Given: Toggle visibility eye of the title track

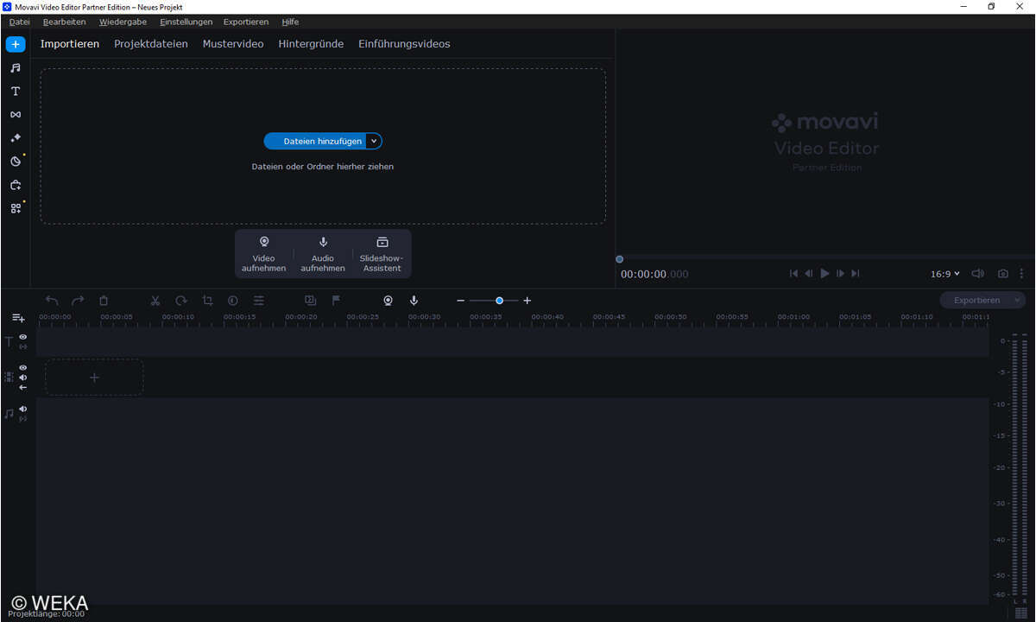Looking at the screenshot, I should click(x=23, y=337).
